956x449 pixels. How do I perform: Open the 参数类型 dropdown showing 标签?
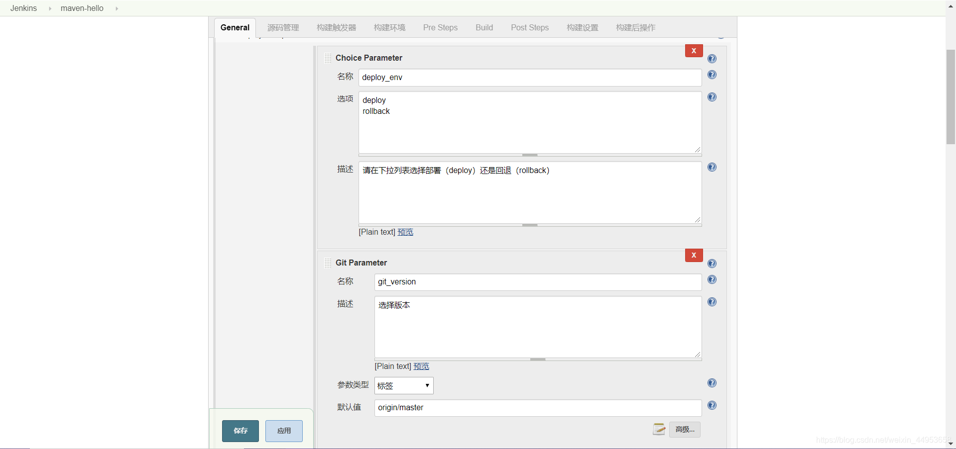point(404,385)
